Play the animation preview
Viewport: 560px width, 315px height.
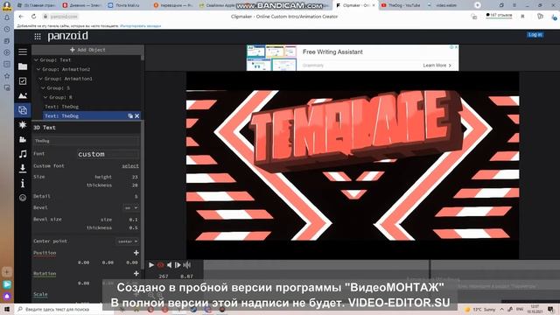(x=151, y=265)
